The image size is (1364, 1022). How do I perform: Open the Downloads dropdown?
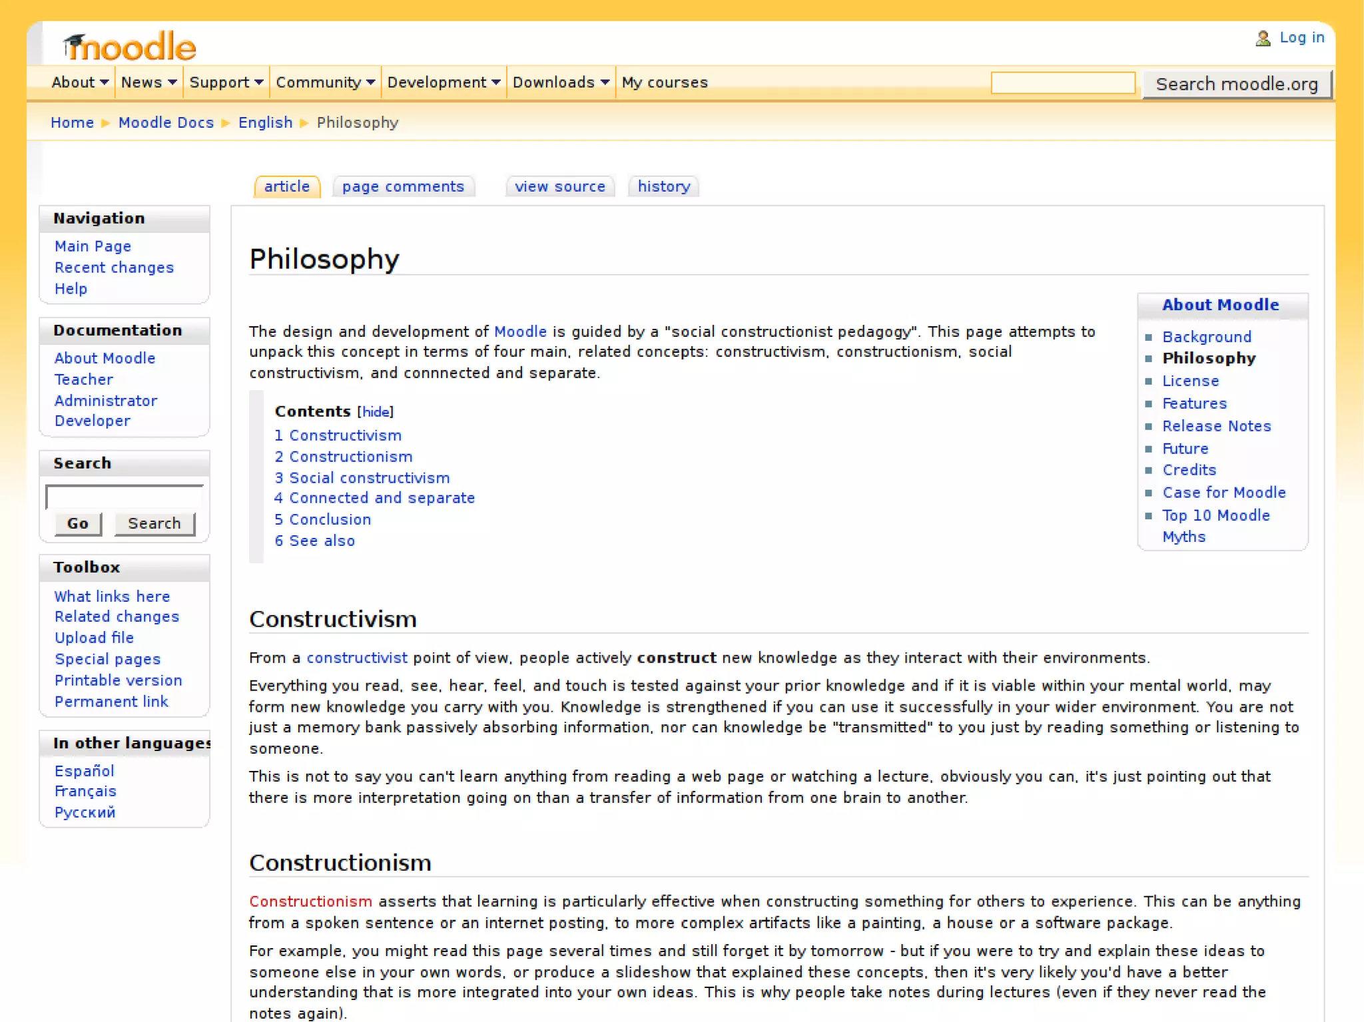click(x=561, y=83)
